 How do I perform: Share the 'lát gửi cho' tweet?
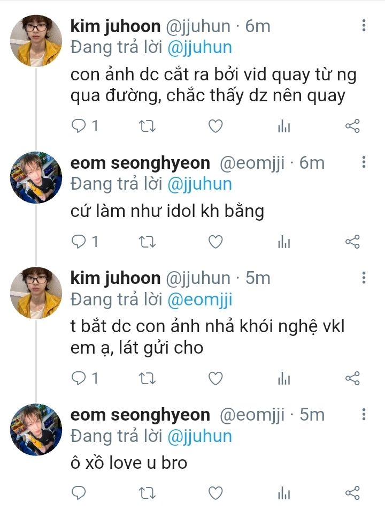pyautogui.click(x=352, y=379)
